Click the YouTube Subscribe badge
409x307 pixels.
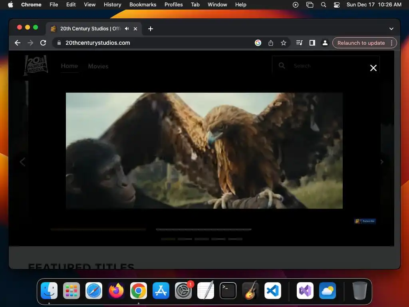coord(365,221)
